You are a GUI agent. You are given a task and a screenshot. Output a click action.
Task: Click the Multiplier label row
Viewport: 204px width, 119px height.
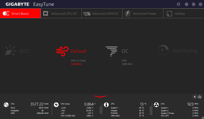point(29,111)
